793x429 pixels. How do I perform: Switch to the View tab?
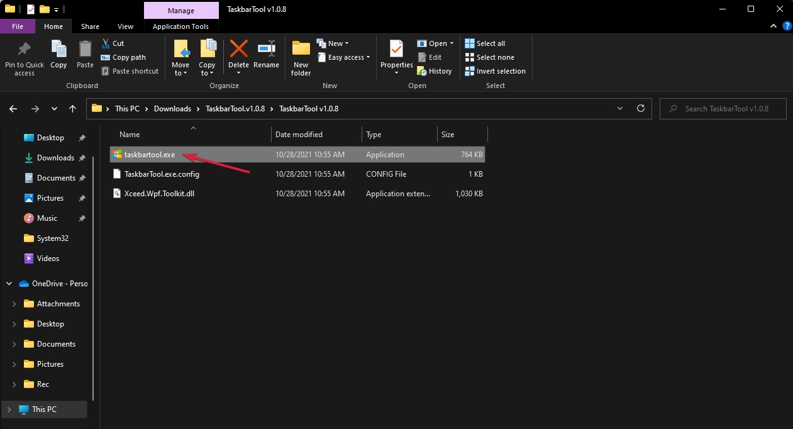click(125, 26)
